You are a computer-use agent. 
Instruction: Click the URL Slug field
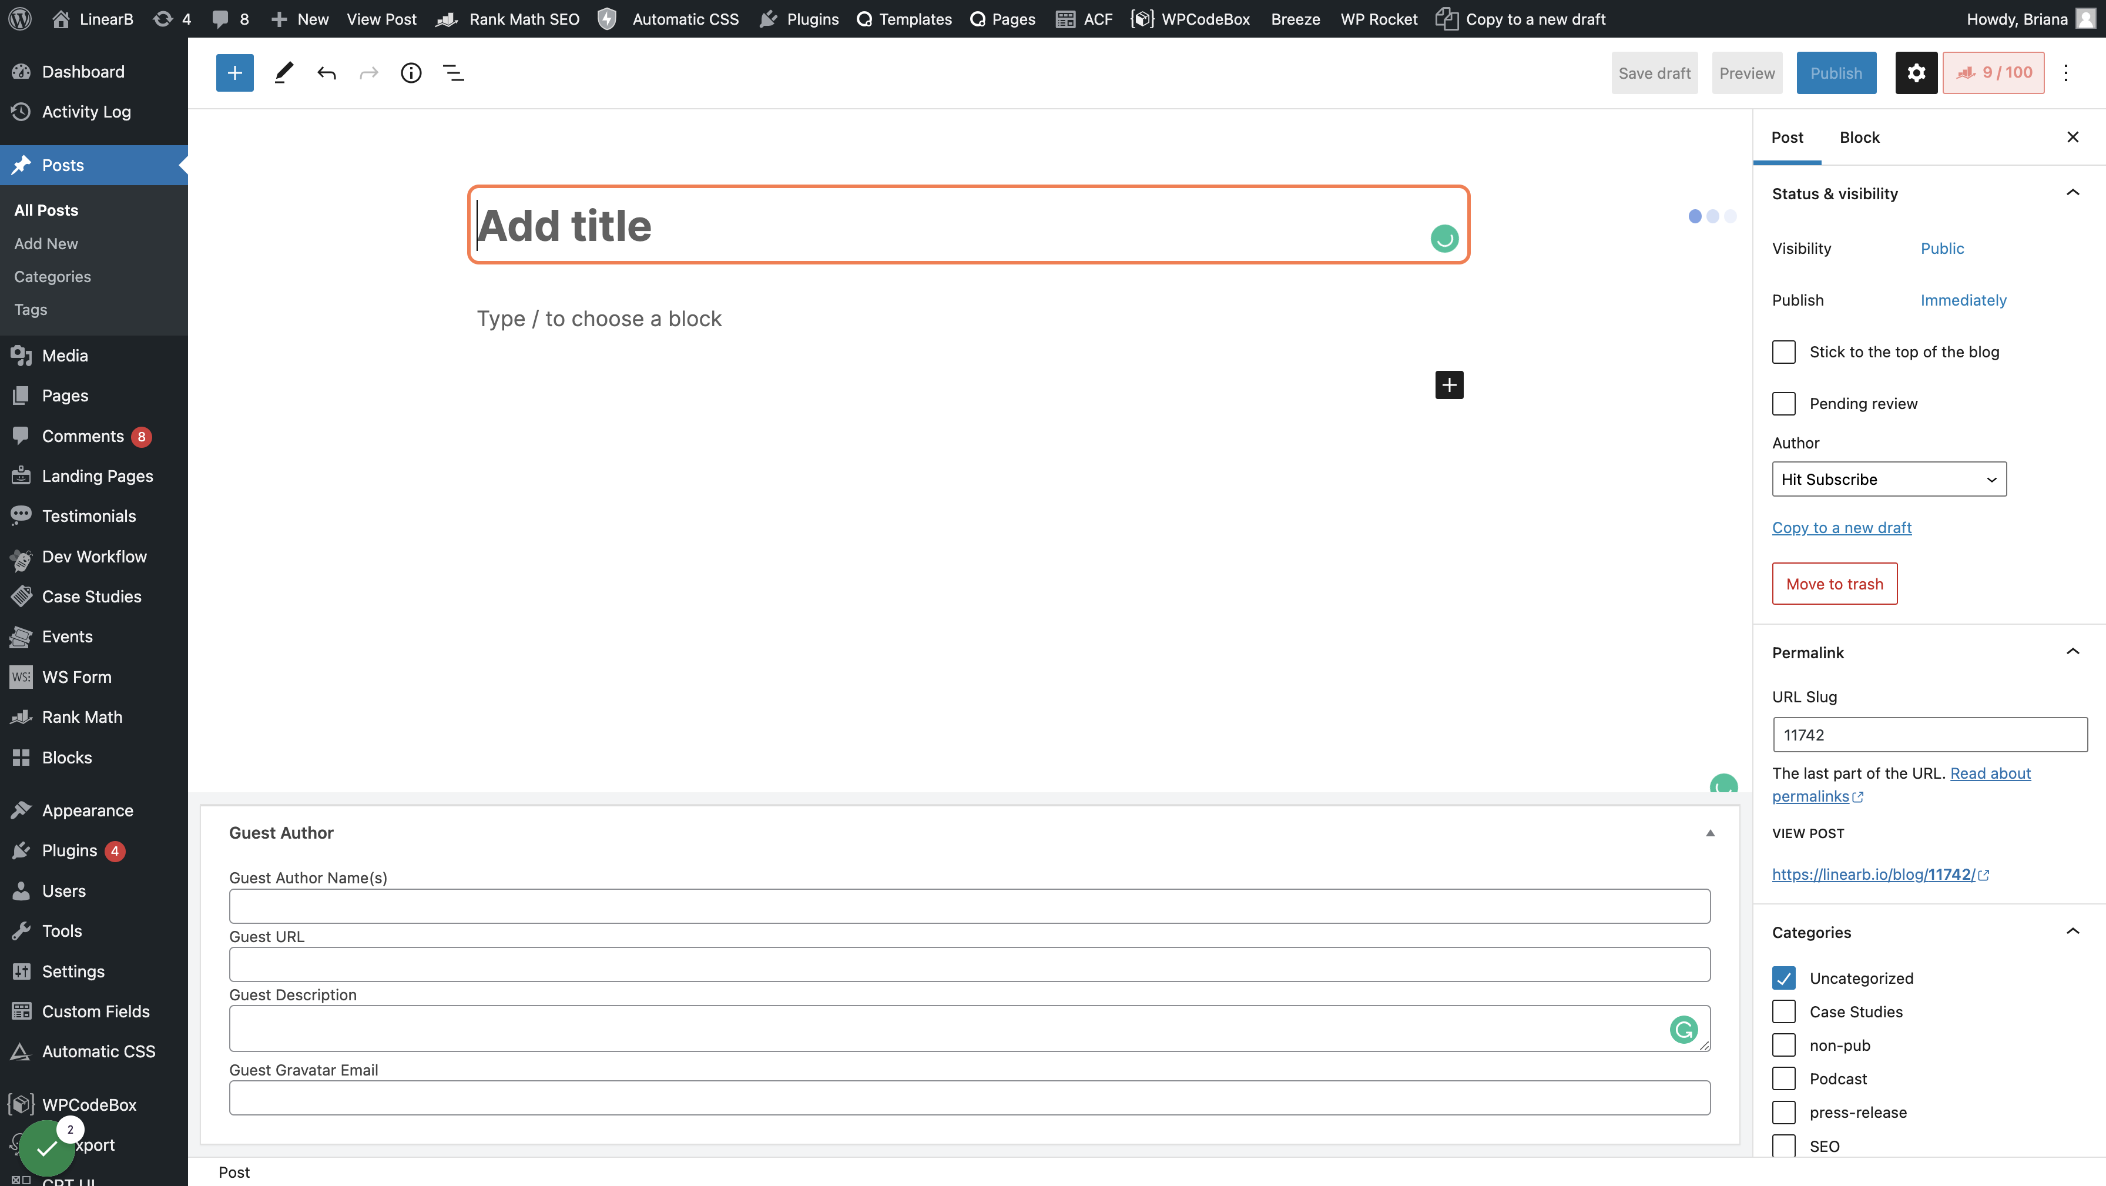[1929, 735]
